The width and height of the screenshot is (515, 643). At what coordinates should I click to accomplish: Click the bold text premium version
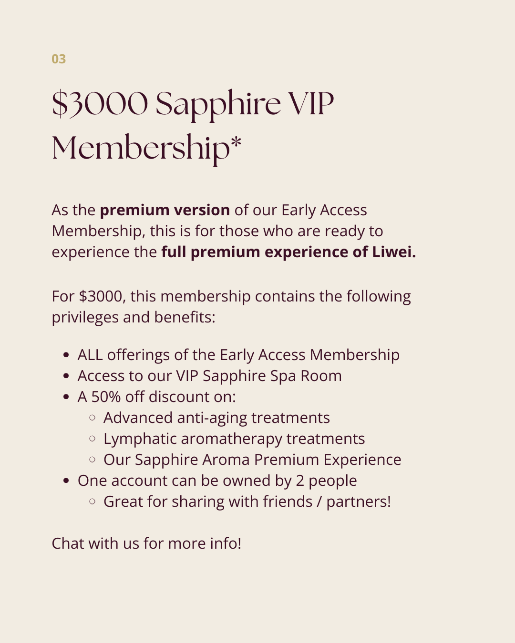[165, 210]
